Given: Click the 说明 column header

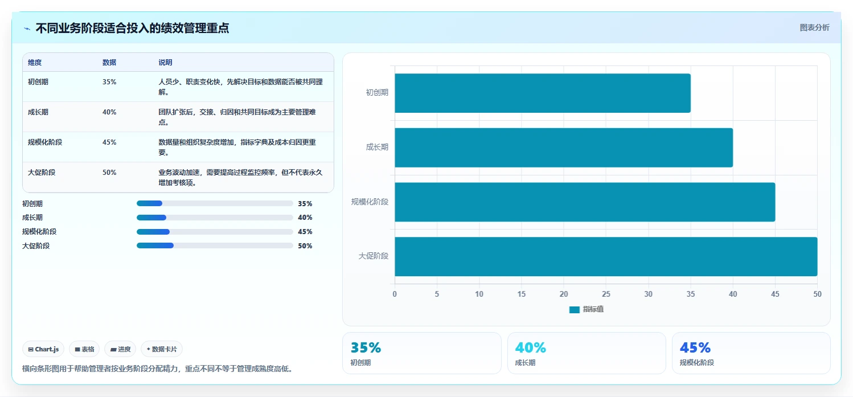Looking at the screenshot, I should pyautogui.click(x=165, y=63).
